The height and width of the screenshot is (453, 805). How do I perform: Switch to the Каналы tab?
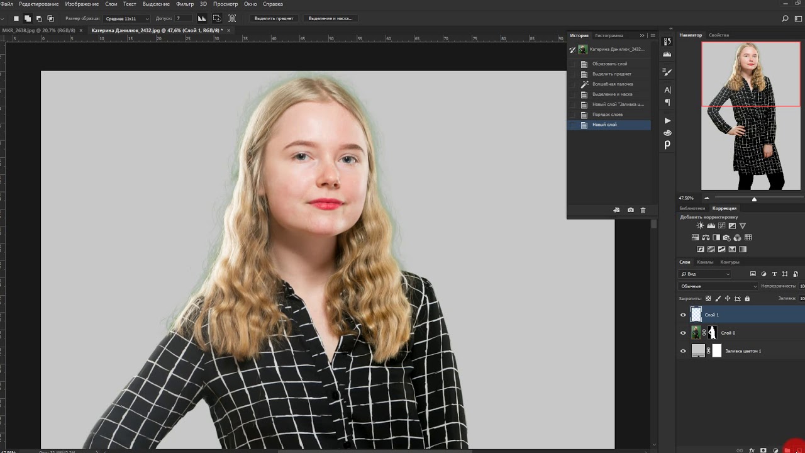click(705, 262)
